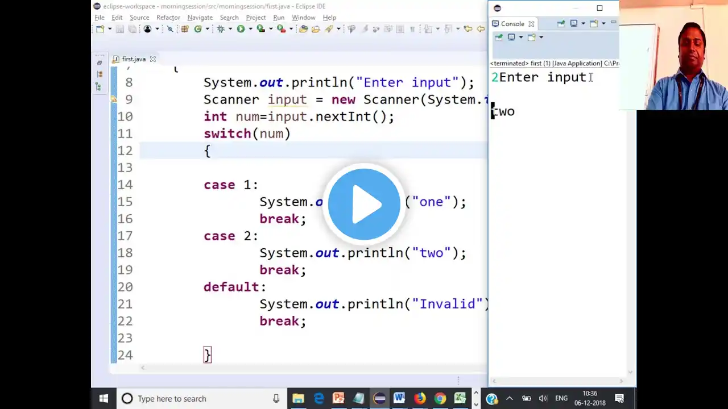Click the Back navigation arrow in toolbar
728x409 pixels.
tap(481, 29)
